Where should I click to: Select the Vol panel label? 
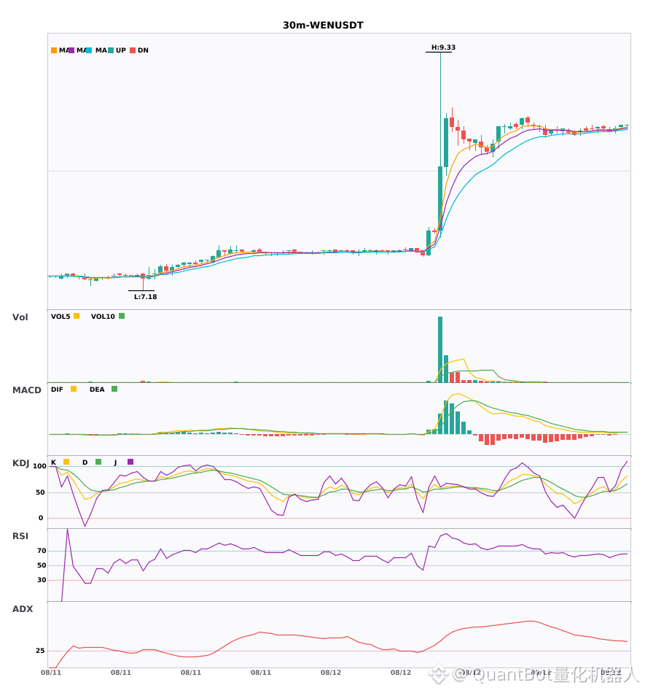pos(20,317)
